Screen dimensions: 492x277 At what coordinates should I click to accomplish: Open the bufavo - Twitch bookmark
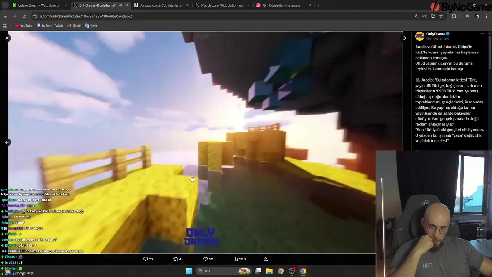[50, 25]
